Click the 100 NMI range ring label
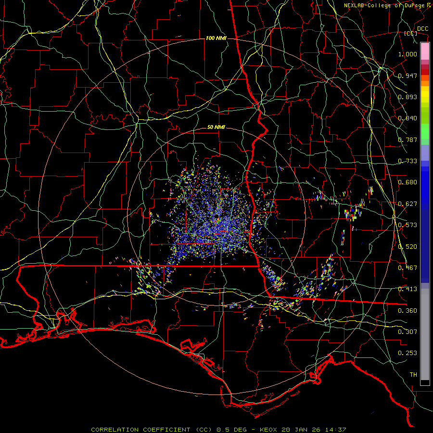The image size is (433, 433). coord(216,38)
